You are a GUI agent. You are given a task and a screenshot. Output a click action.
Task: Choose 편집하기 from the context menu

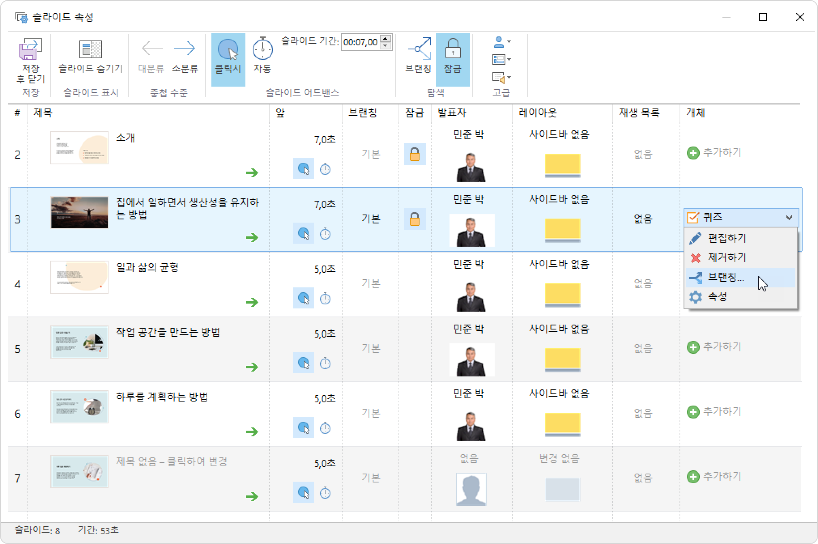tap(726, 238)
